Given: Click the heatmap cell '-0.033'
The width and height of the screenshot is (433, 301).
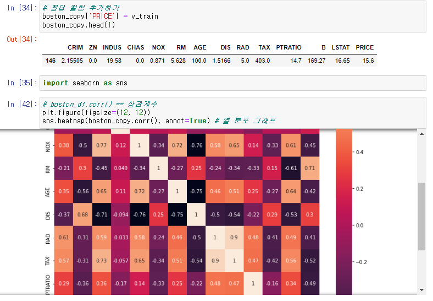Looking at the screenshot, I should coord(121,238).
